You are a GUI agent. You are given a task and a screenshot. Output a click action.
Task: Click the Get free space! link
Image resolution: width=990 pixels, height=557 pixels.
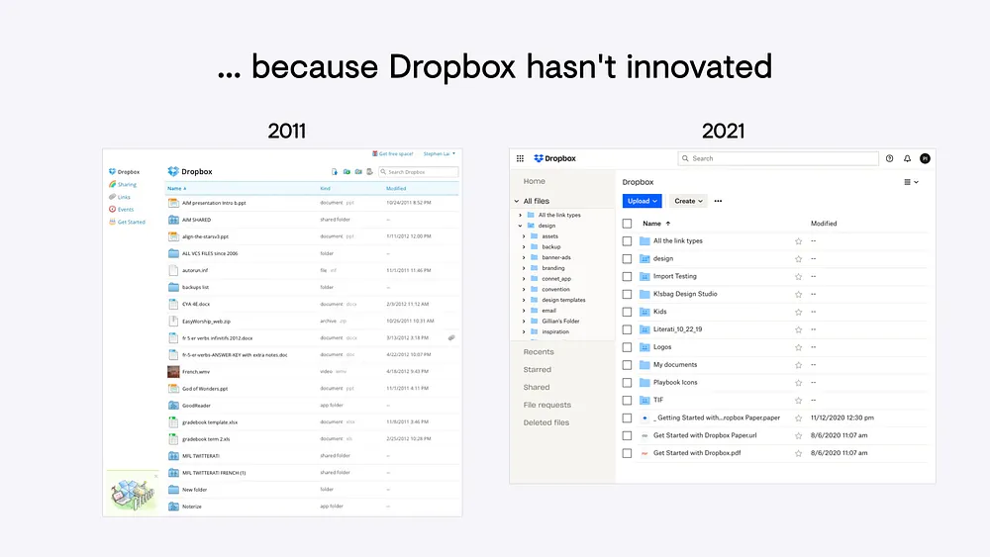point(394,153)
